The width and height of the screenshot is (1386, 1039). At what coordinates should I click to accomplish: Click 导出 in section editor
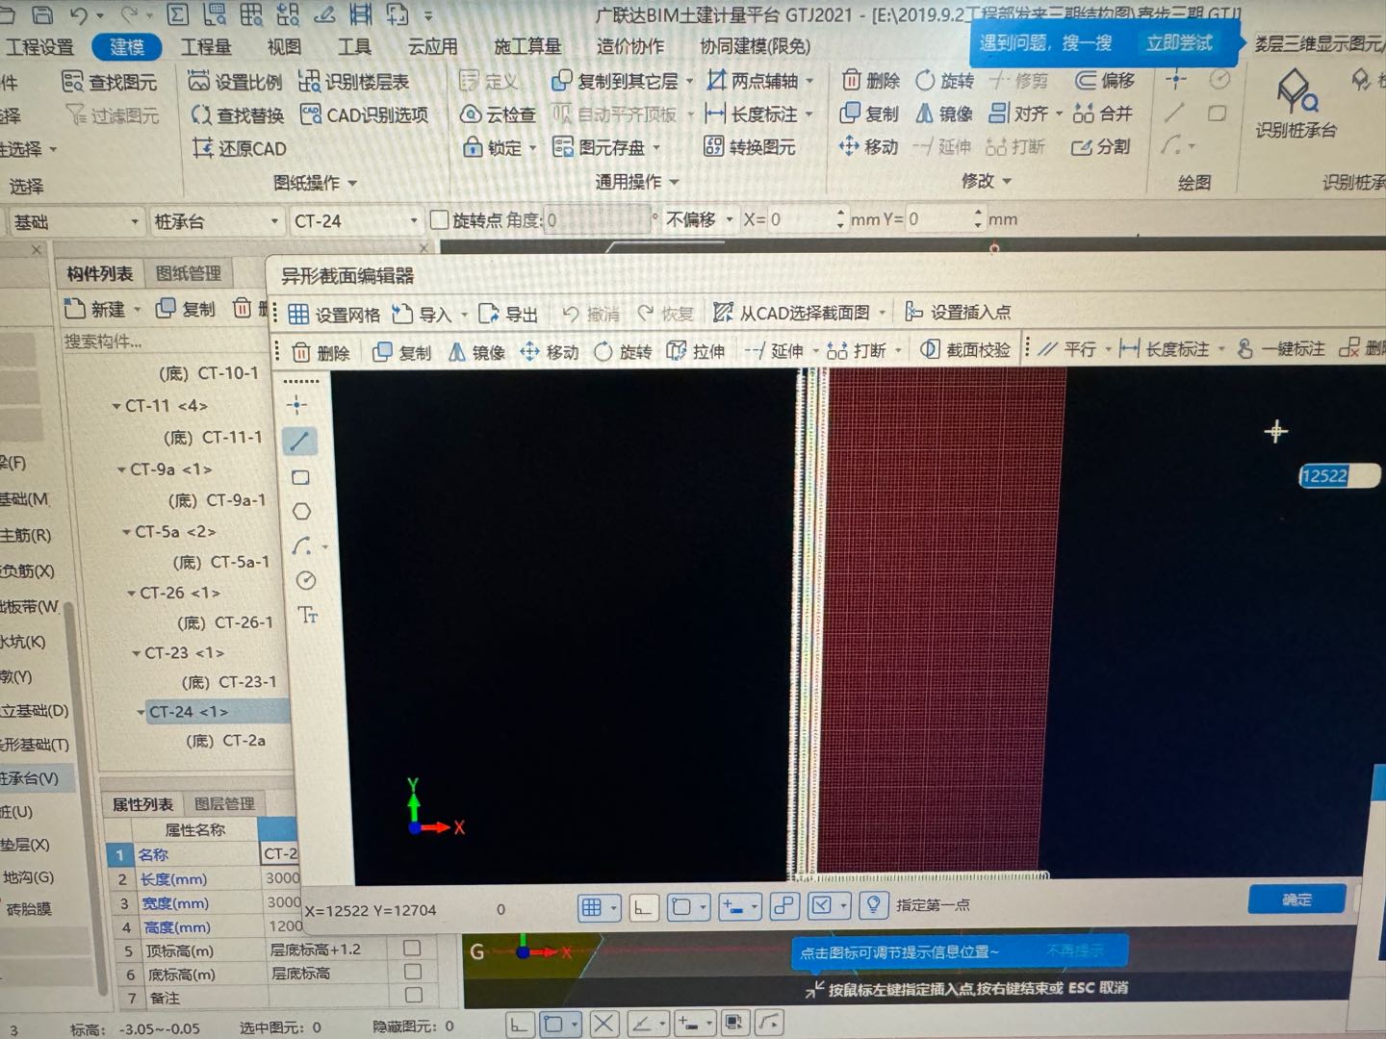tap(509, 315)
